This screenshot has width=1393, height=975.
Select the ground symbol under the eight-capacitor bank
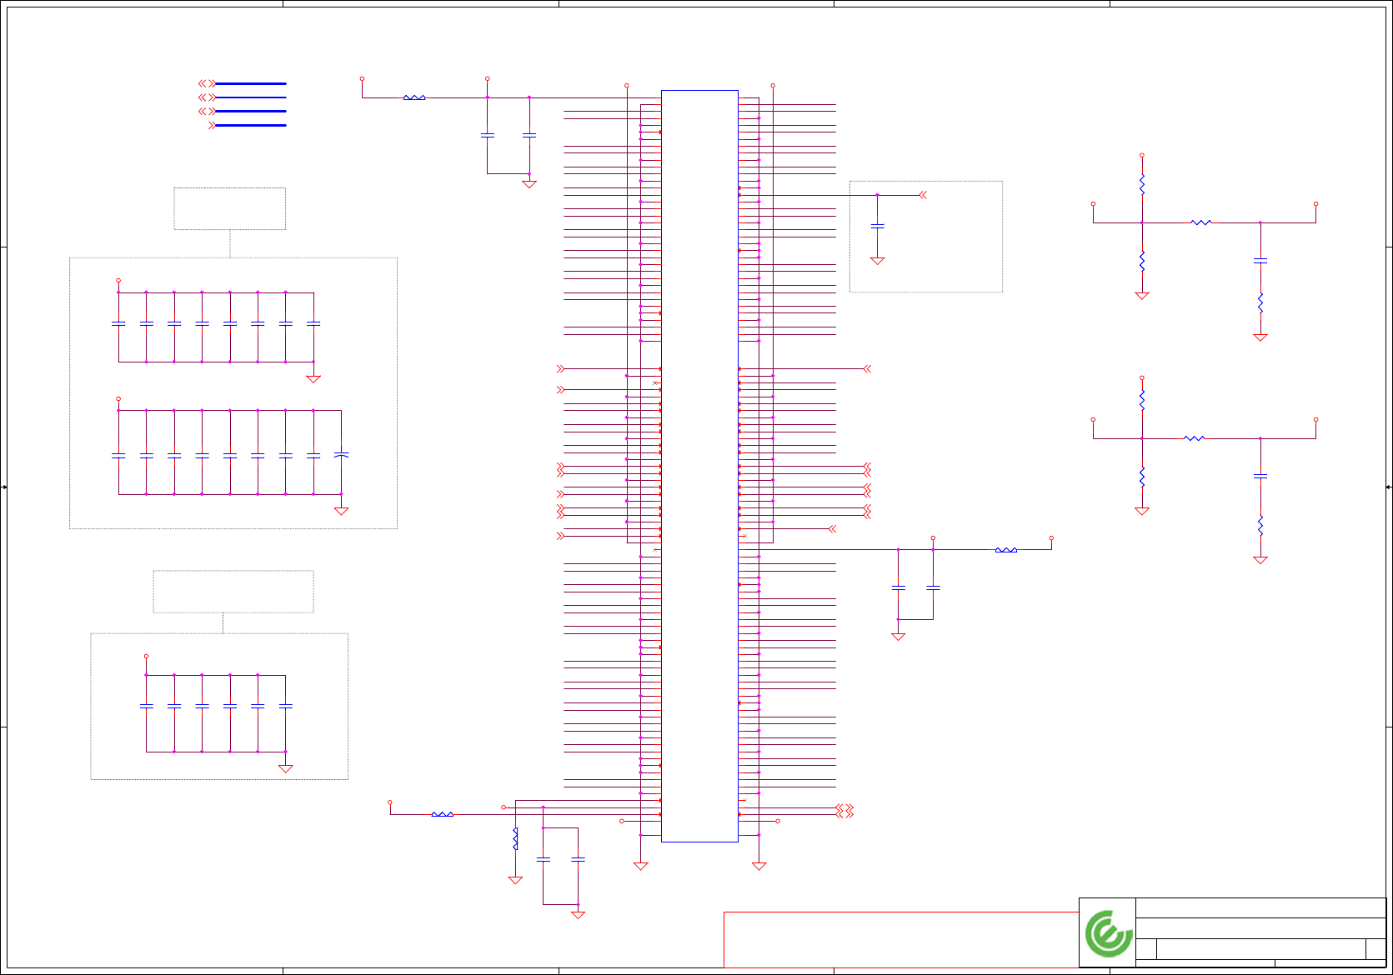313,379
